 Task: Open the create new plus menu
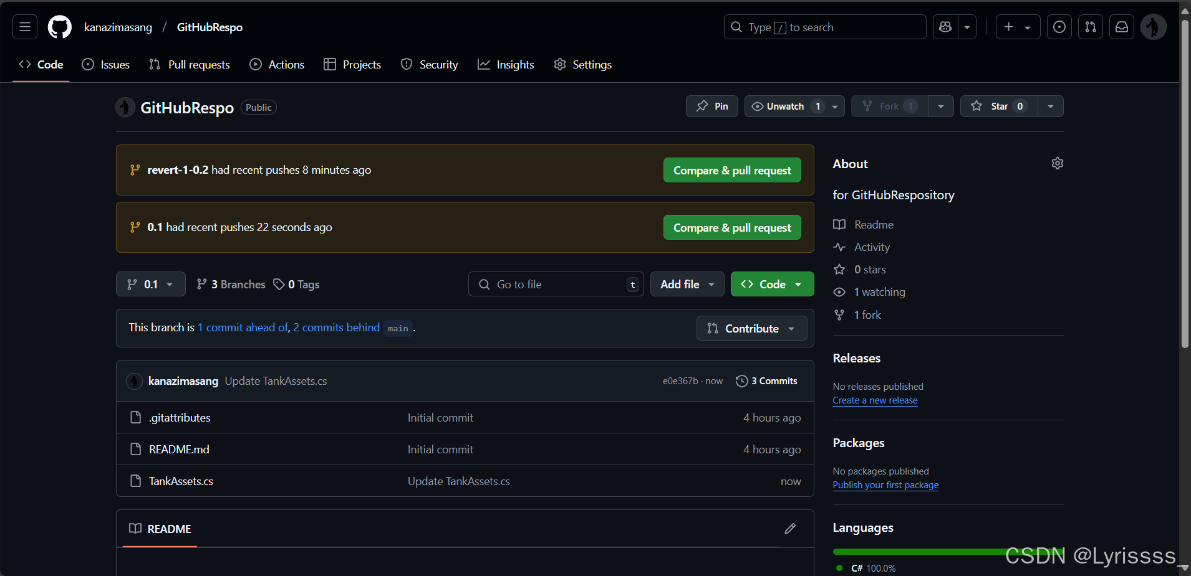(x=1018, y=27)
